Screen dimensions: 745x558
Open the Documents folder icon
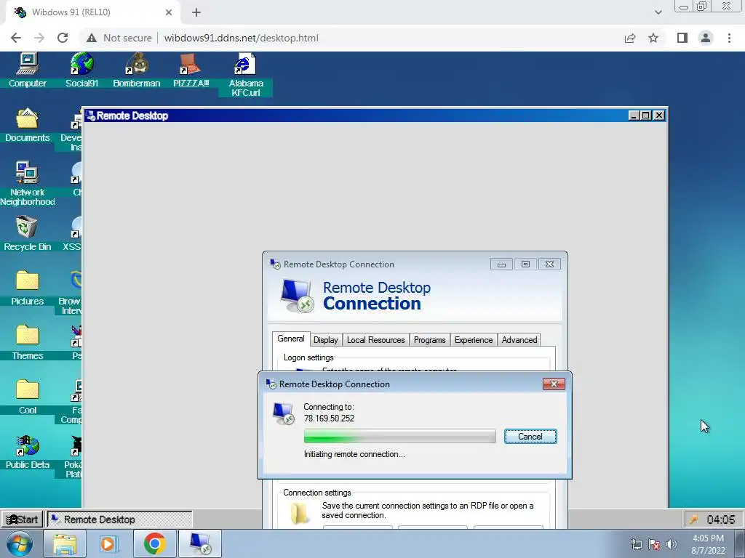pos(27,125)
